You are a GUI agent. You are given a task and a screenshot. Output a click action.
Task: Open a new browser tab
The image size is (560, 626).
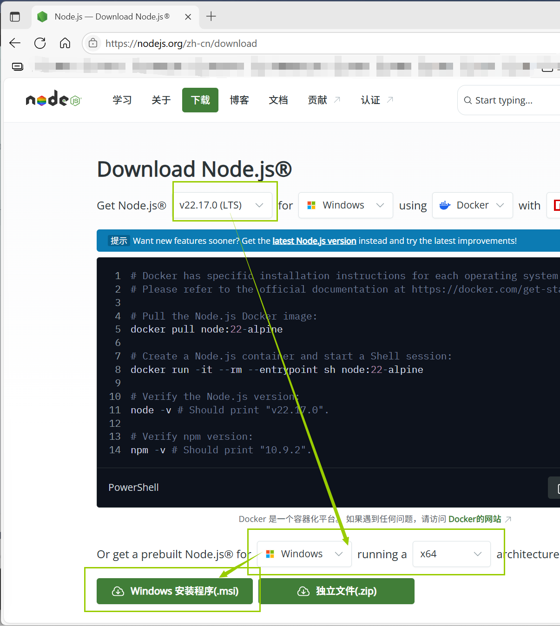(x=211, y=16)
